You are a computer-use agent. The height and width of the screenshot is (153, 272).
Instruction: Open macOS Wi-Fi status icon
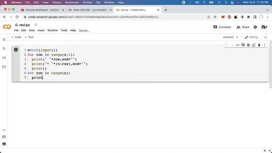[x=219, y=3]
